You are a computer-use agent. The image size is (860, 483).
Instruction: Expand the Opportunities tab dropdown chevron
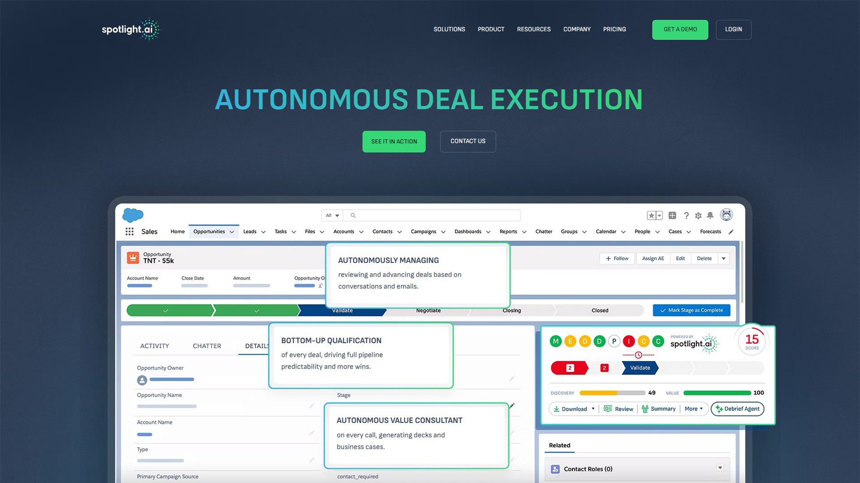[x=232, y=232]
